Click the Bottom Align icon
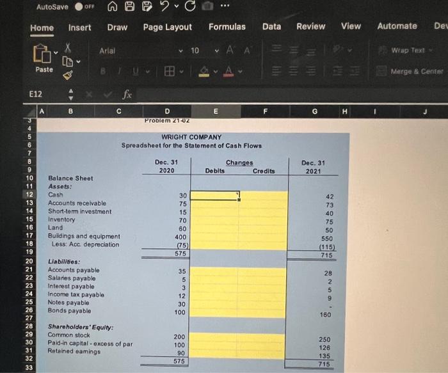448x373 pixels. point(312,52)
